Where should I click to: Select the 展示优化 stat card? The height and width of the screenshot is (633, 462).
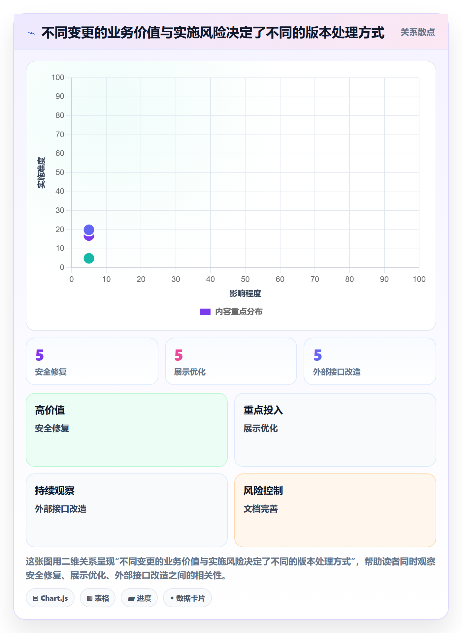click(x=231, y=361)
